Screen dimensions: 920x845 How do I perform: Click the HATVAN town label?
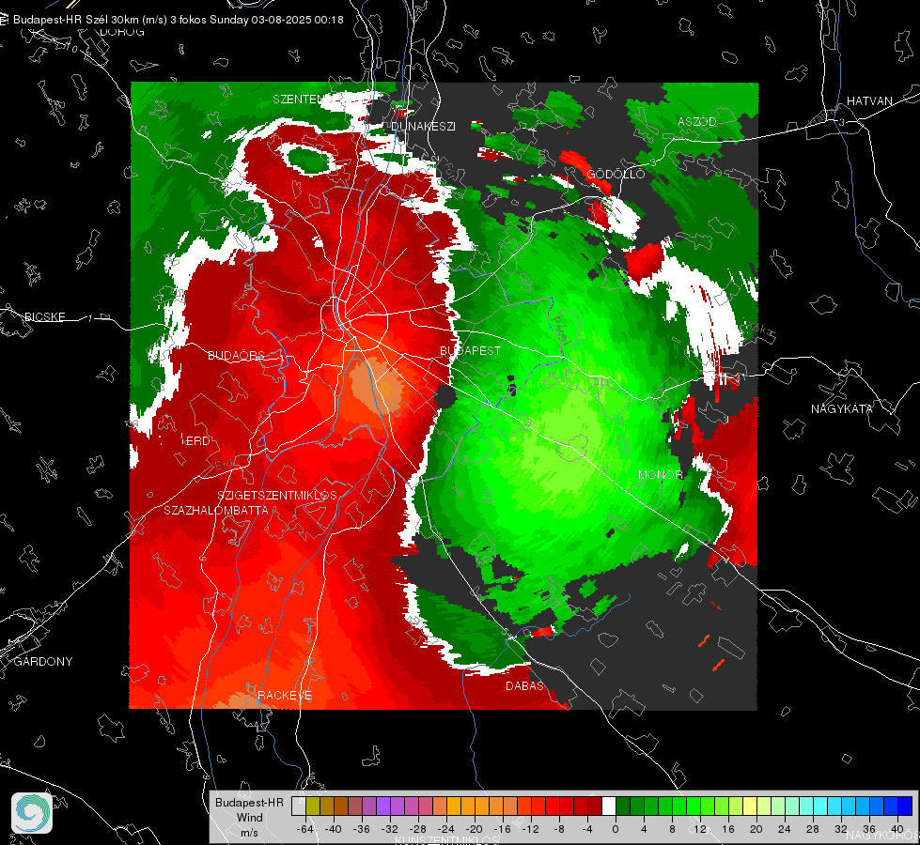pos(869,100)
